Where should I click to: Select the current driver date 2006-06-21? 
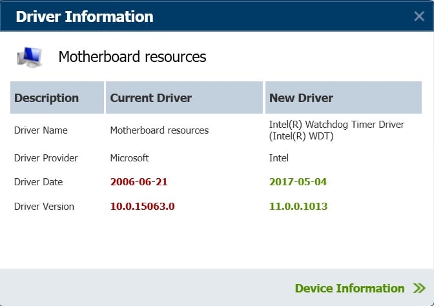click(x=139, y=182)
